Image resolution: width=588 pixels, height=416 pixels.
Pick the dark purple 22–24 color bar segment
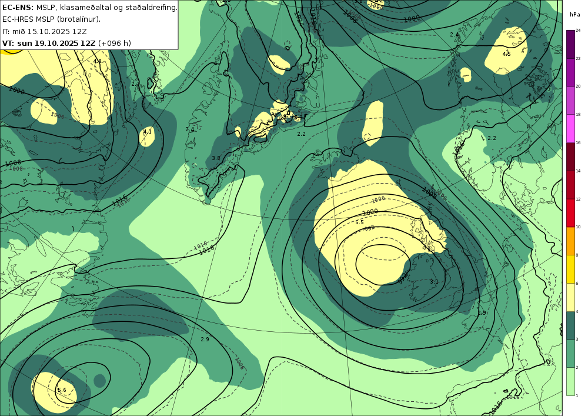571,44
